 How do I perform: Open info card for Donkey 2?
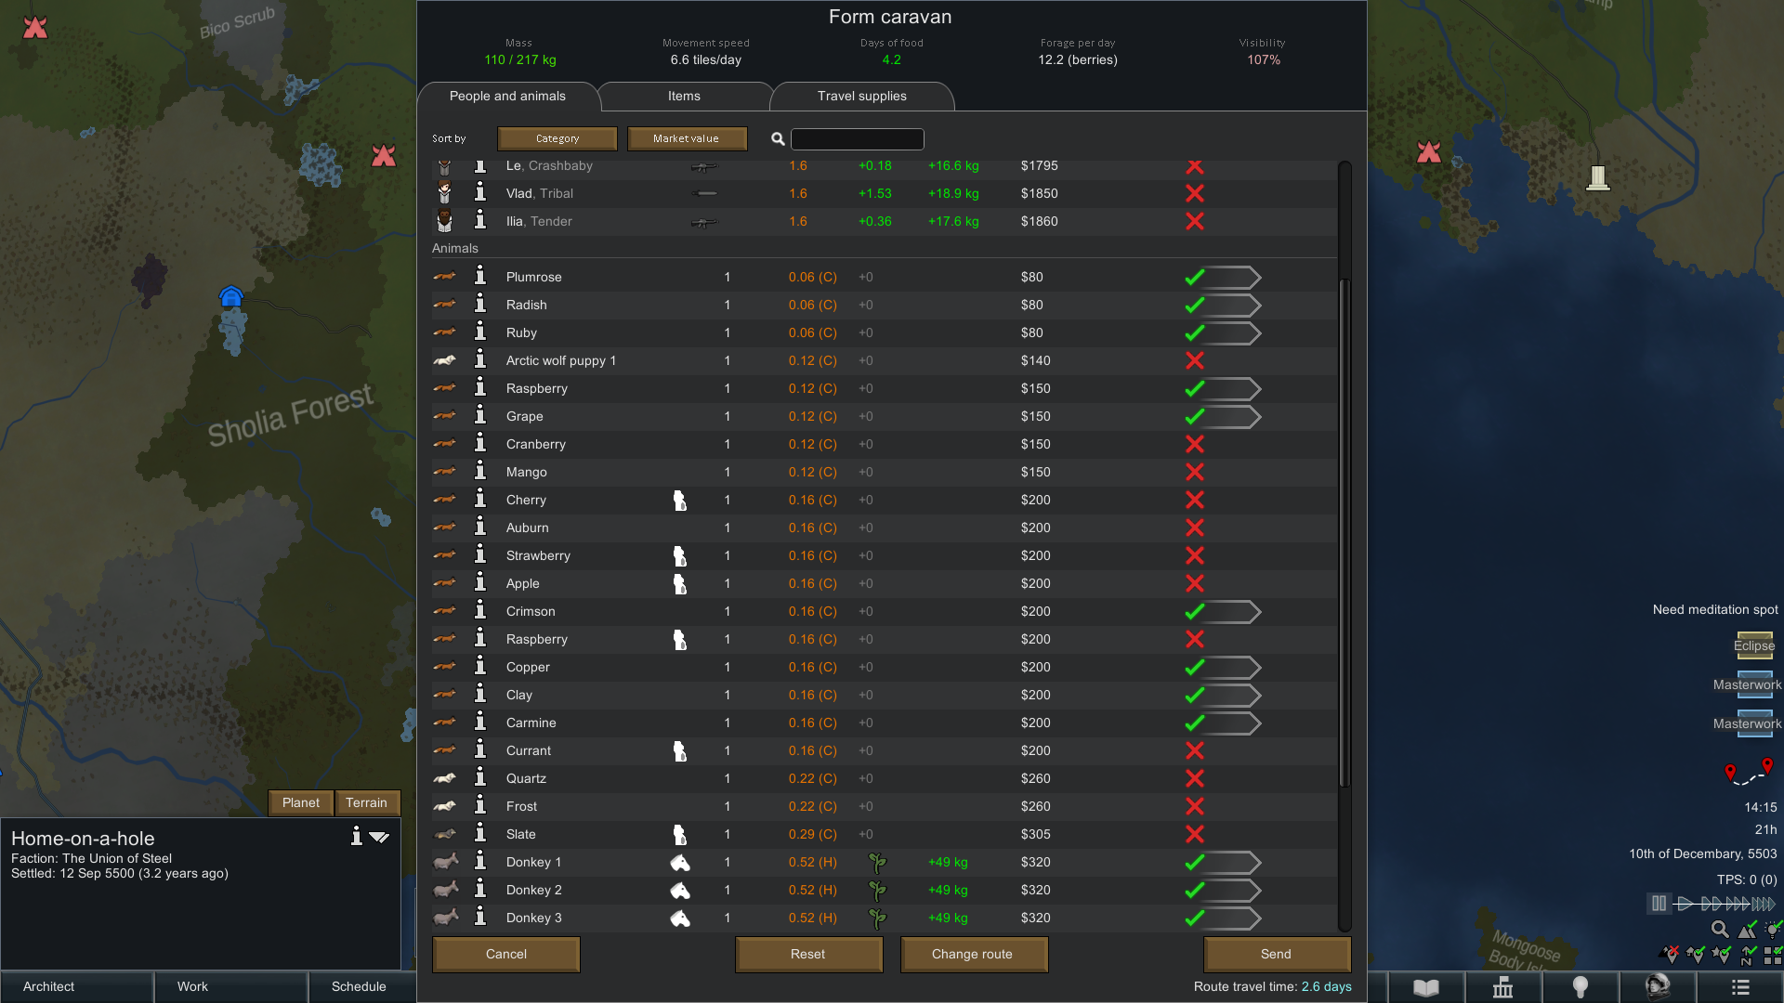click(480, 889)
